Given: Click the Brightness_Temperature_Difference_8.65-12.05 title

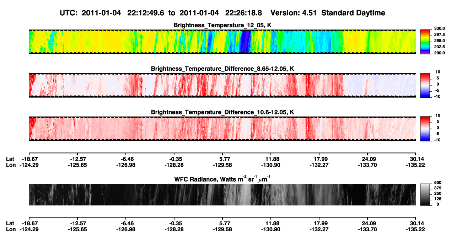Looking at the screenshot, I should [x=222, y=69].
